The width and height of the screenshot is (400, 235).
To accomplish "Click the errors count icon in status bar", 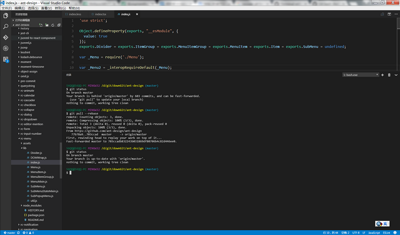I will [x=25, y=232].
